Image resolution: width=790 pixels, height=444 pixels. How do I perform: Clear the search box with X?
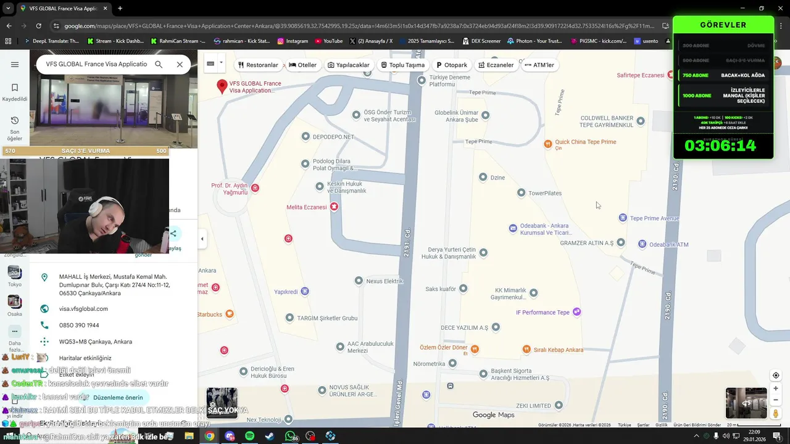(180, 64)
